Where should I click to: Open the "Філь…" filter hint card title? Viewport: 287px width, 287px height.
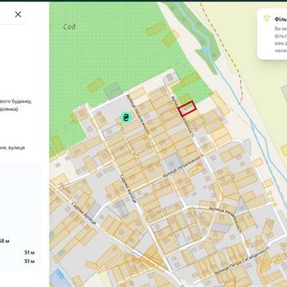point(281,19)
